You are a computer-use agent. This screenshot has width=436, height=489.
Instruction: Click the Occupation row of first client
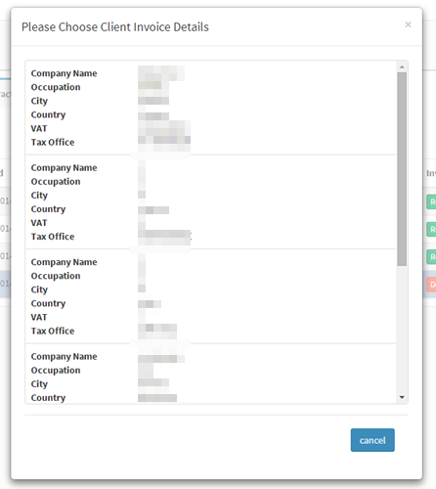210,87
